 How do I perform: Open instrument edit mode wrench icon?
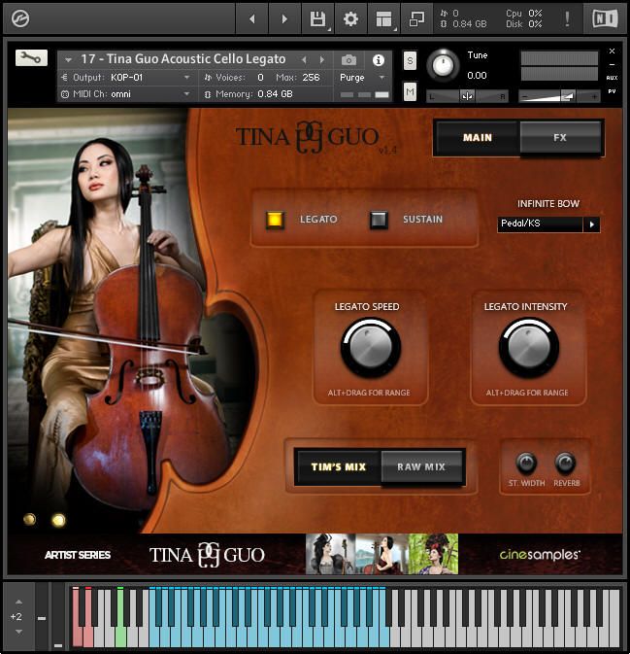(x=31, y=57)
